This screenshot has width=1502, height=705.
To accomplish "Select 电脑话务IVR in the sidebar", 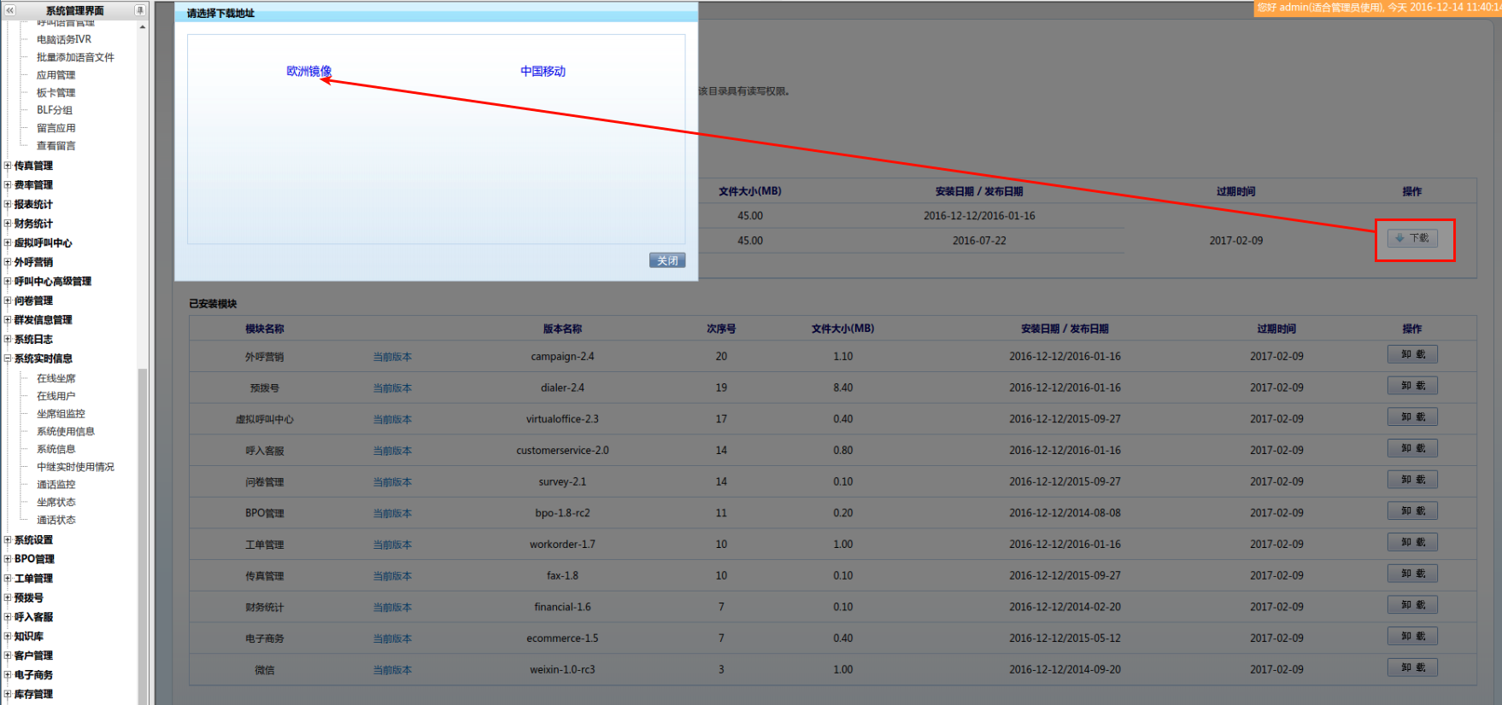I will point(64,39).
